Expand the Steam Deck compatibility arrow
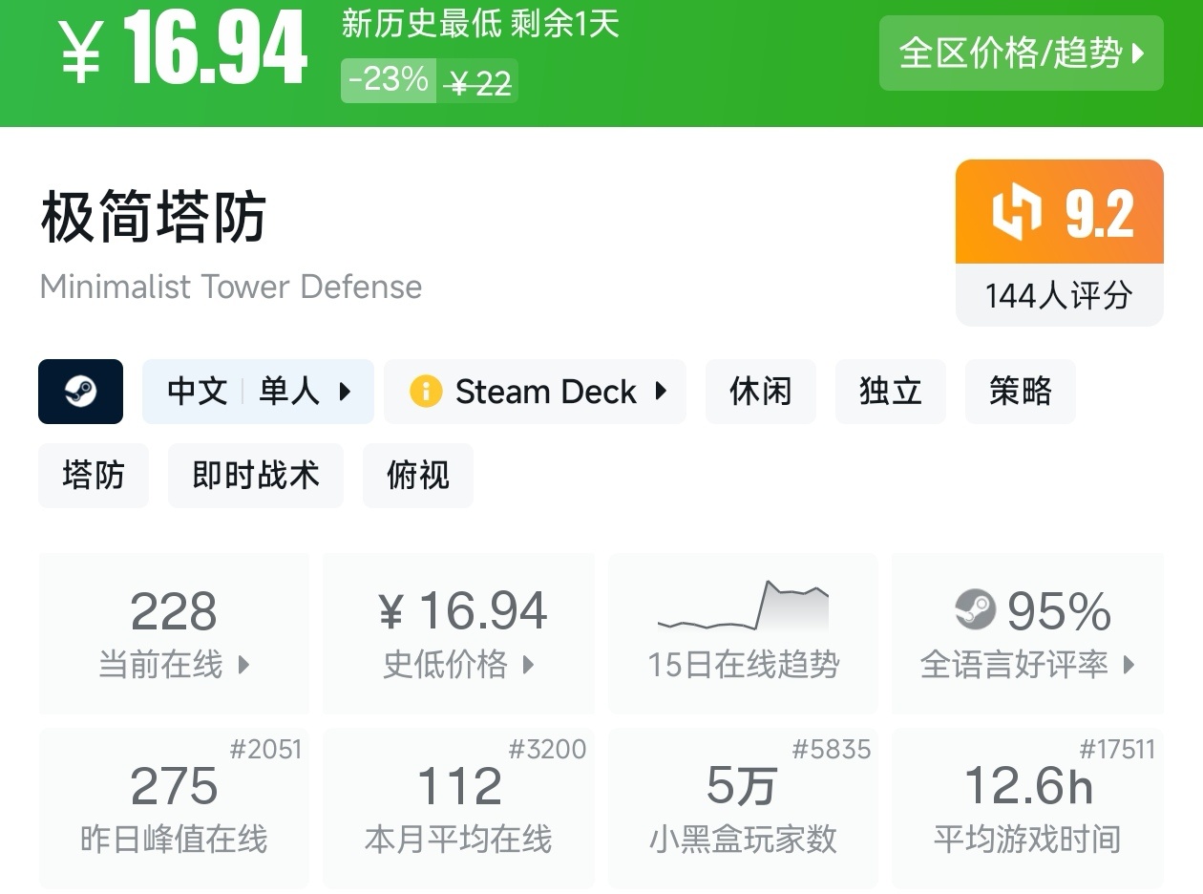This screenshot has height=894, width=1203. pyautogui.click(x=661, y=392)
